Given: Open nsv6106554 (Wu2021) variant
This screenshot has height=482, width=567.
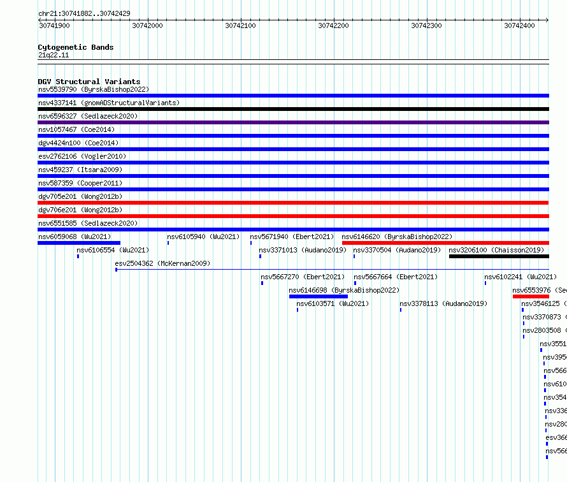Looking at the screenshot, I should tap(113, 250).
